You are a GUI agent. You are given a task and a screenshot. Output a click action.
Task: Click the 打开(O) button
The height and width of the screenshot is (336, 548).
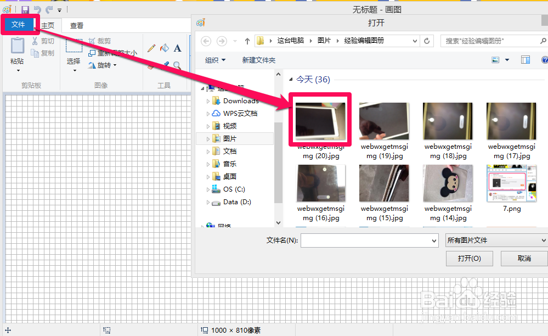470,259
